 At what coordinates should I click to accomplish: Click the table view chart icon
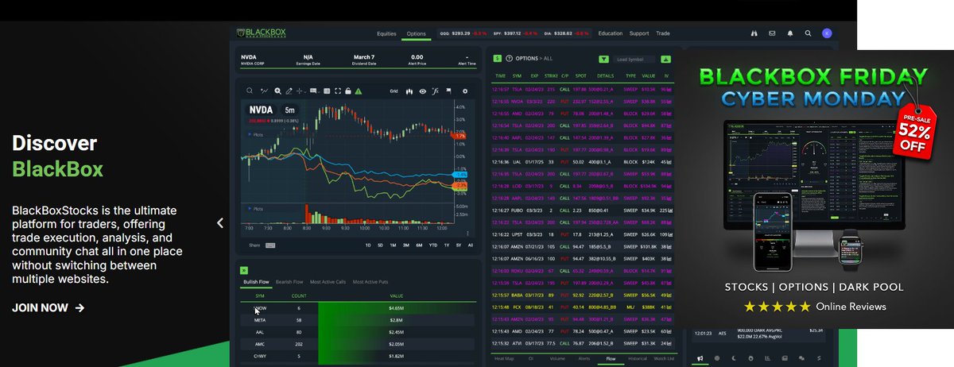(327, 91)
